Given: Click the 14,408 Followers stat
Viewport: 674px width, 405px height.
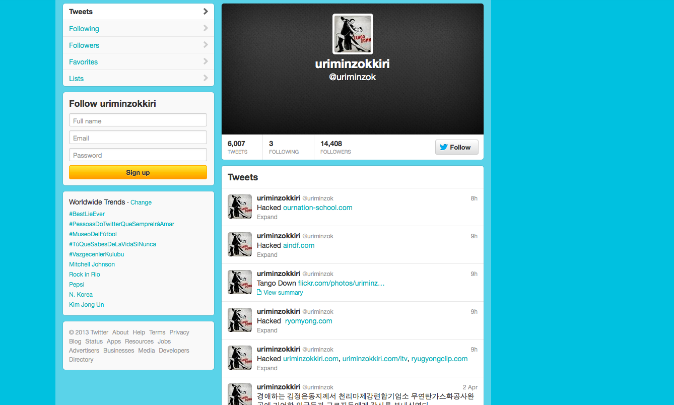Looking at the screenshot, I should pyautogui.click(x=335, y=147).
